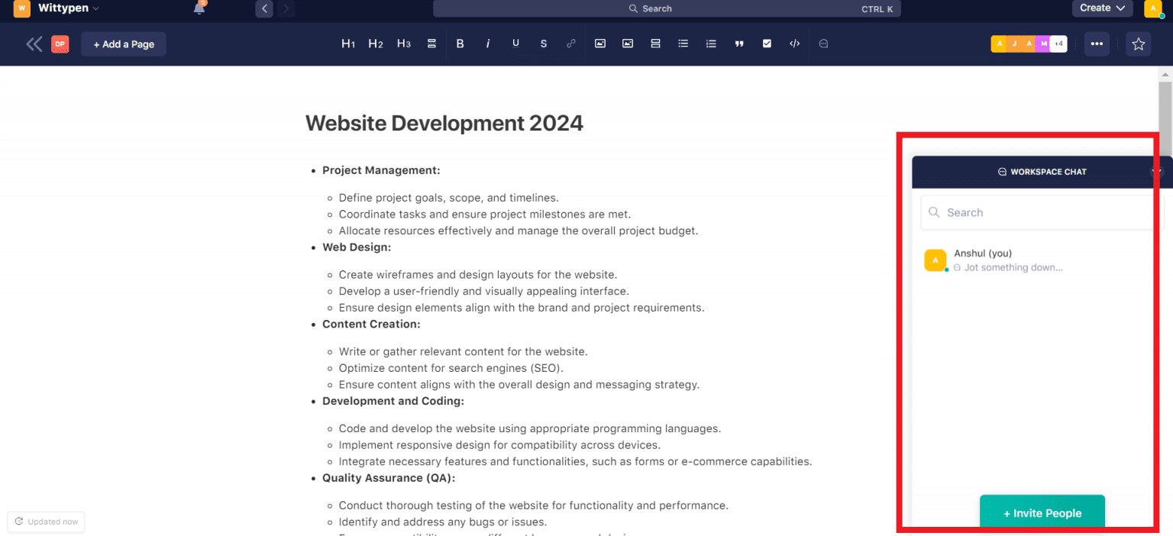Open the more options ellipsis menu
The height and width of the screenshot is (536, 1173).
coord(1097,44)
